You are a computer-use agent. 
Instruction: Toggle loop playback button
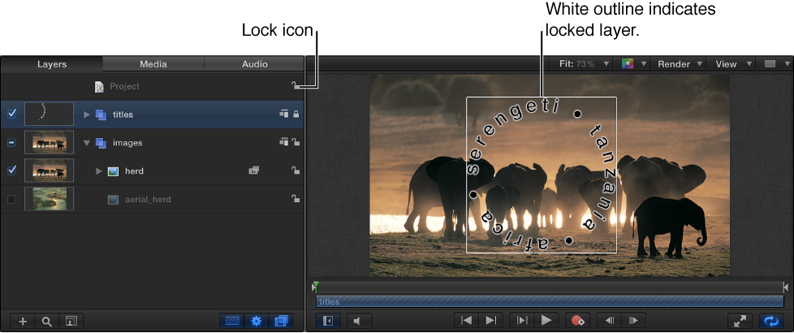(771, 320)
